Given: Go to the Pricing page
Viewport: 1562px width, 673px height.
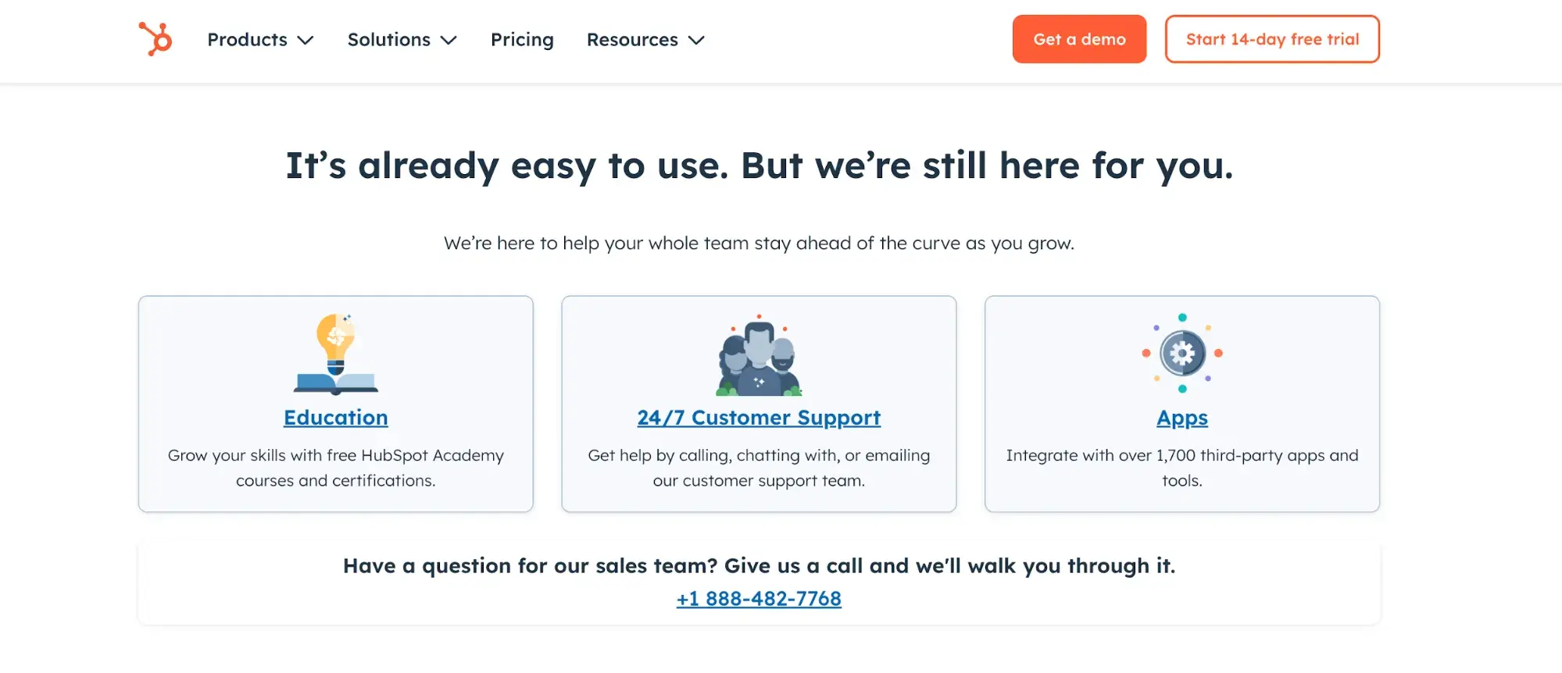Looking at the screenshot, I should (x=522, y=40).
